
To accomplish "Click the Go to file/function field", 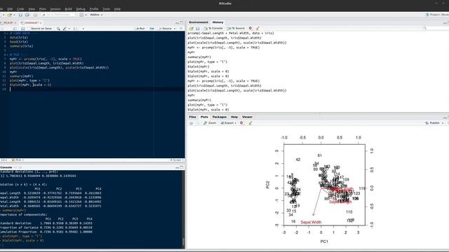I will 58,15.
